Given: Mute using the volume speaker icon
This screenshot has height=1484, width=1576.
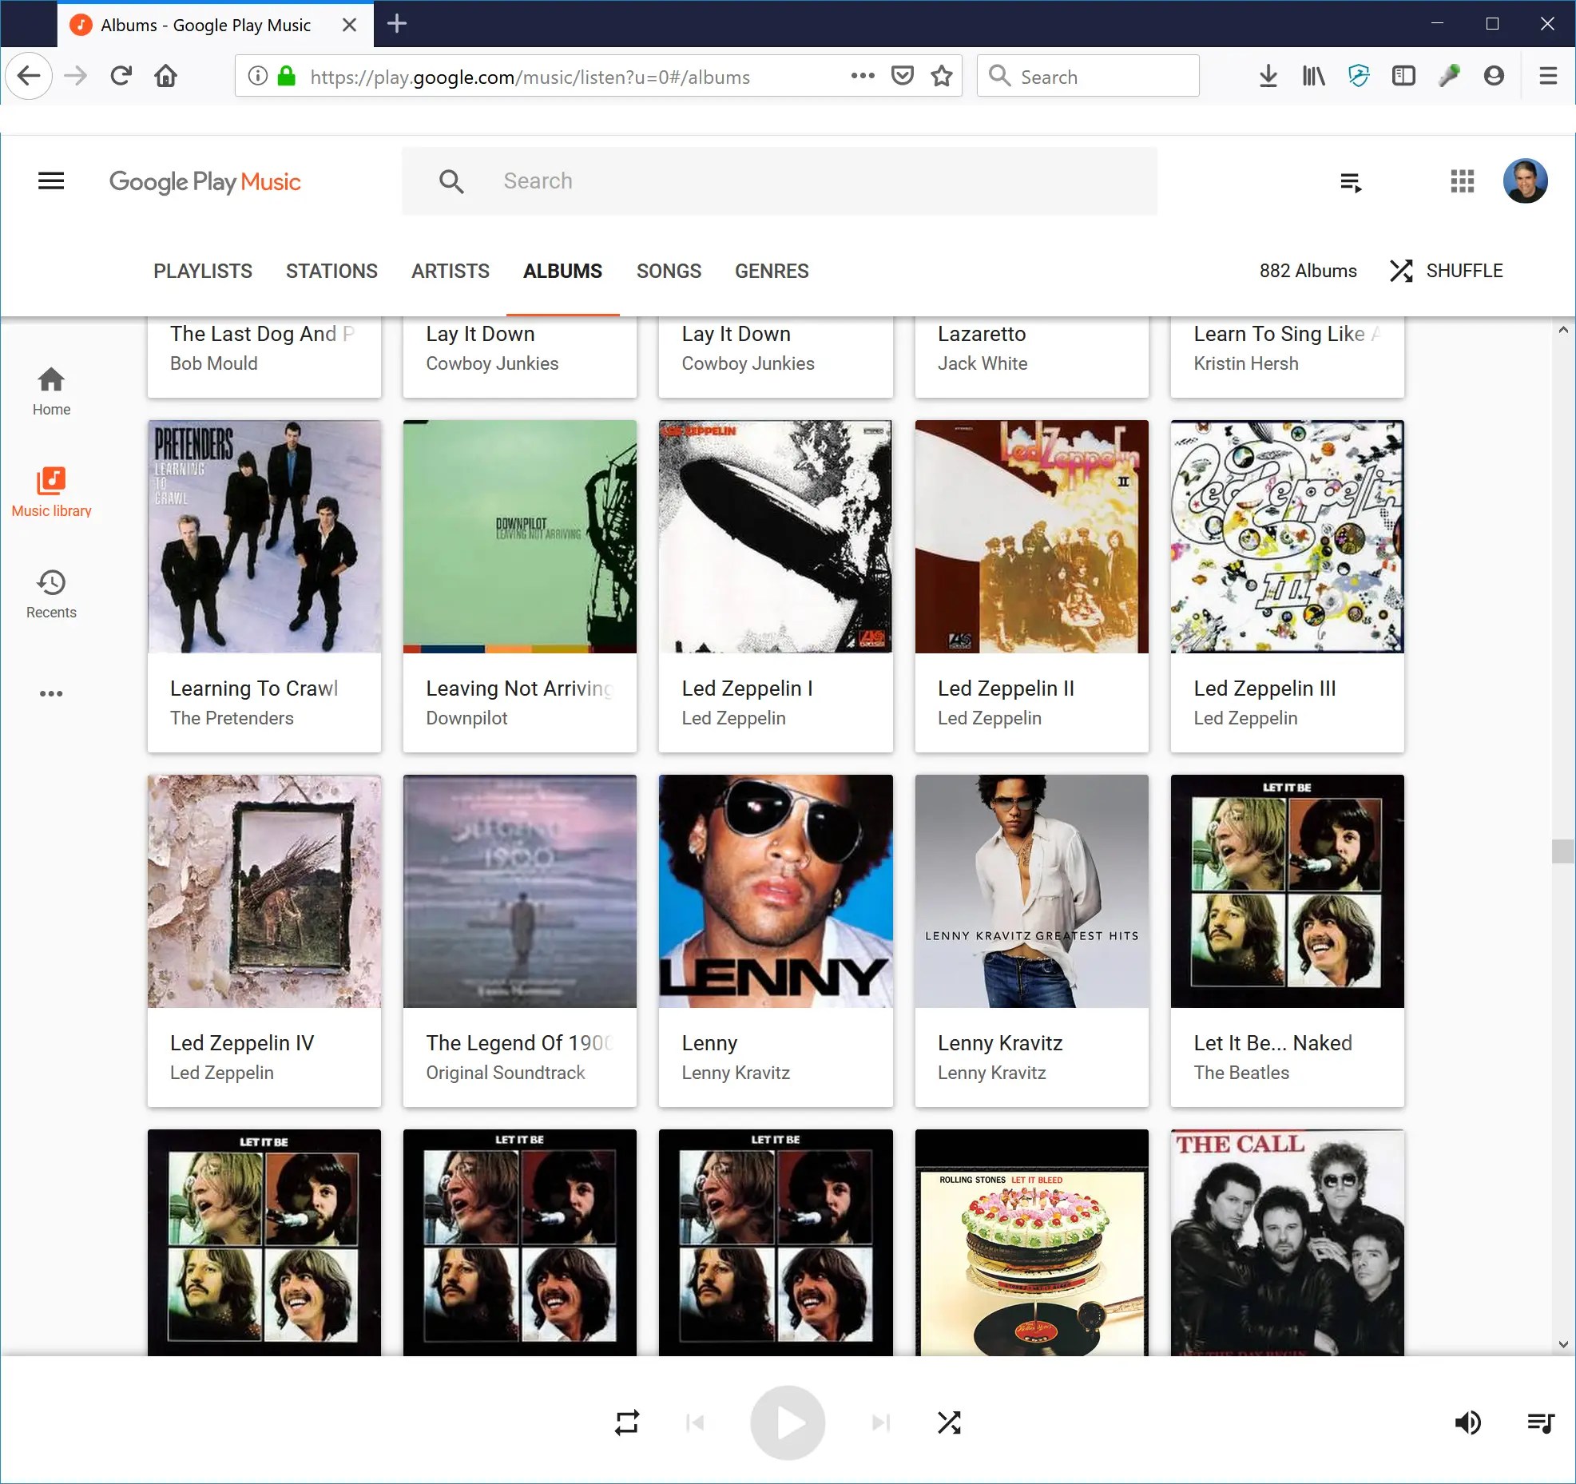Looking at the screenshot, I should (1467, 1422).
